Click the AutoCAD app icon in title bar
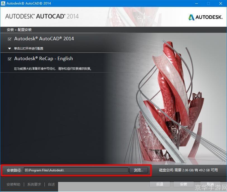 click(x=3, y=3)
